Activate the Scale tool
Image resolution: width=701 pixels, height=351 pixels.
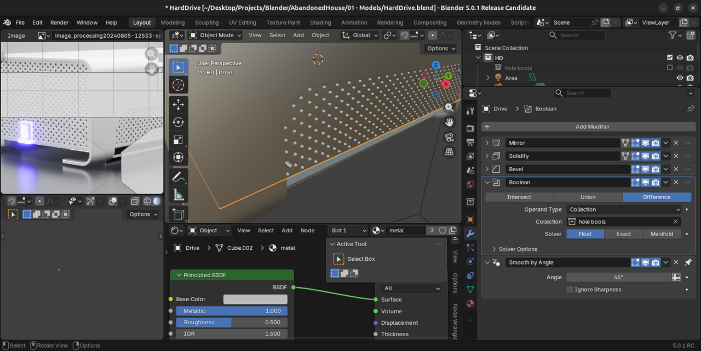(178, 140)
